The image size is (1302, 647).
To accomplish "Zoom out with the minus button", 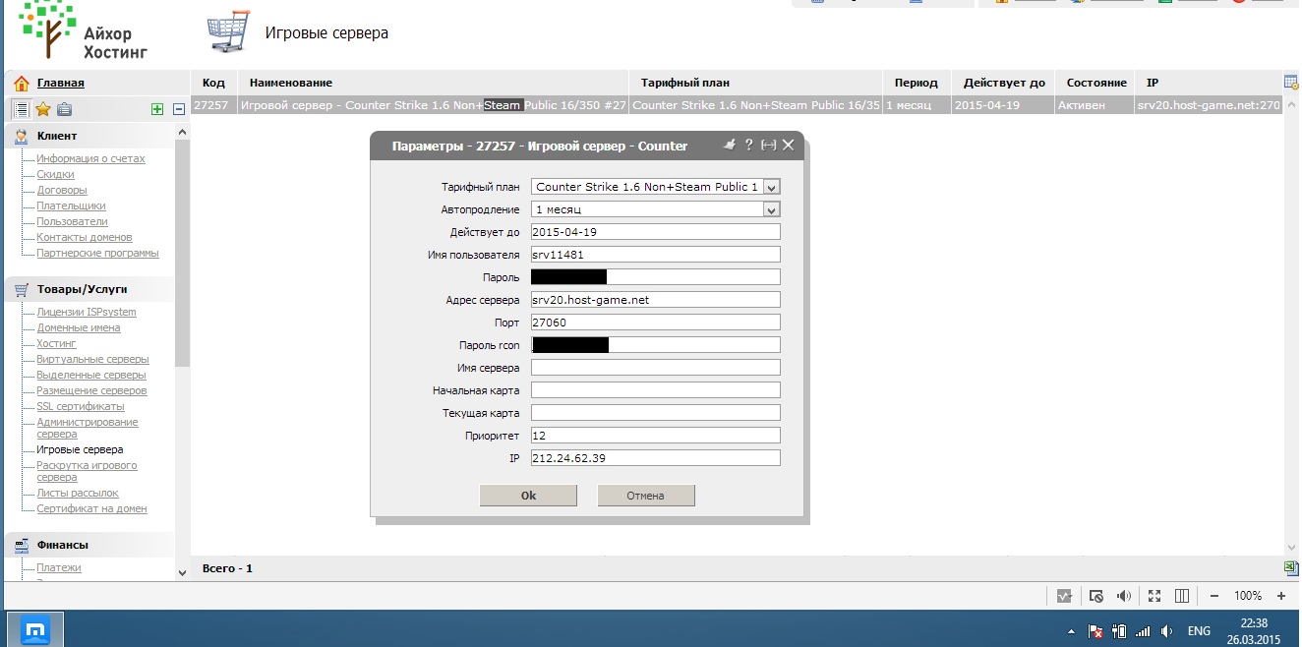I will coord(1214,596).
